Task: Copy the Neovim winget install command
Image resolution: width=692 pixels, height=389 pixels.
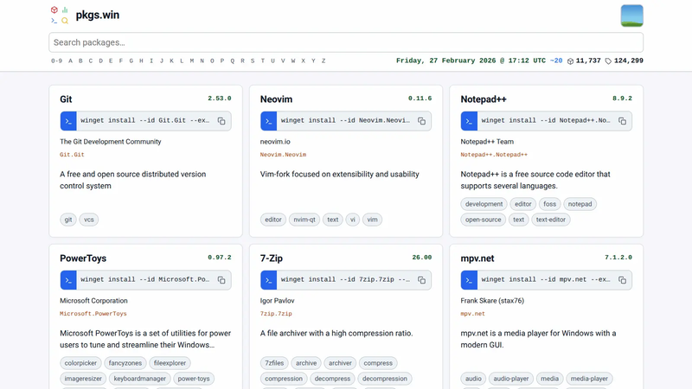Action: coord(422,121)
